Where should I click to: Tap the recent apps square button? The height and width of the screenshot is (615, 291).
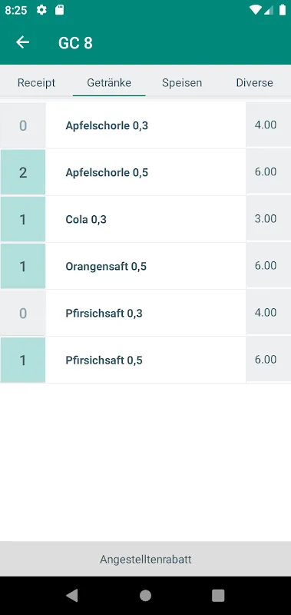tap(218, 595)
